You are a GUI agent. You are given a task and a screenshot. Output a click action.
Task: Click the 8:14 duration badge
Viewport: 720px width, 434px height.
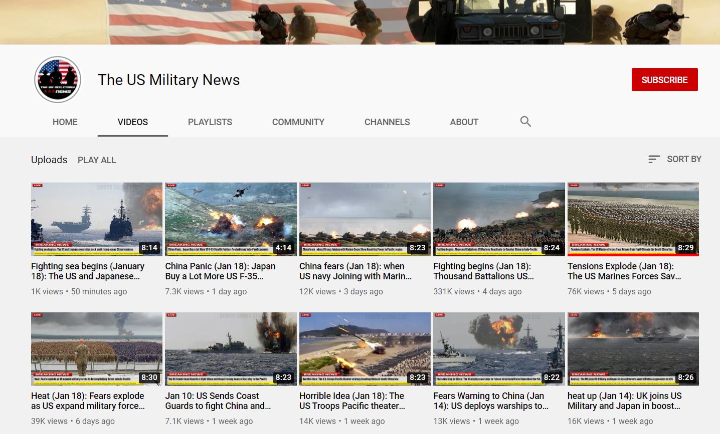[x=149, y=247]
